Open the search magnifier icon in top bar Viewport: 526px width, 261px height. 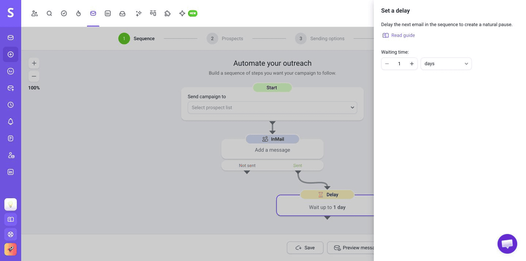49,14
